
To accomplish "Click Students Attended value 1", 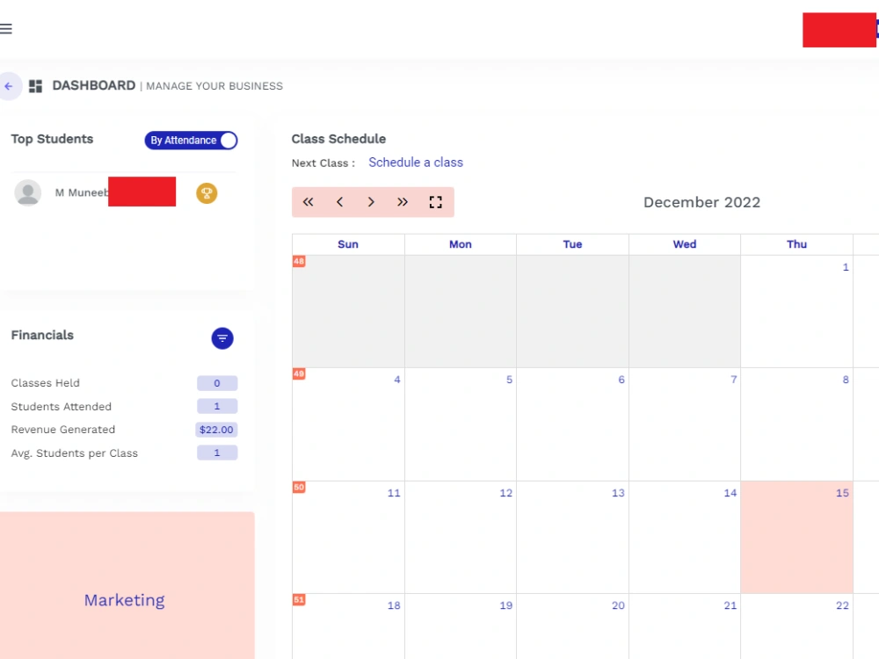I will pyautogui.click(x=217, y=406).
